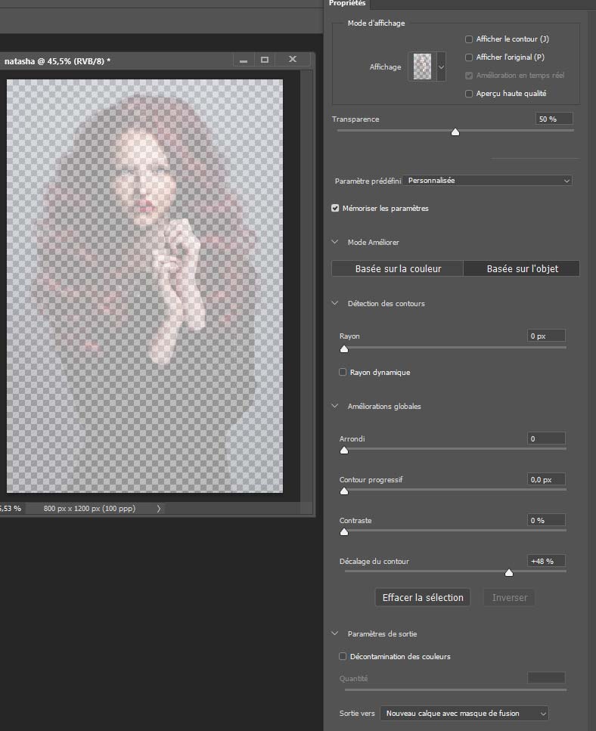Switch to the Propriétés panel tab
Viewport: 596px width, 731px height.
pyautogui.click(x=347, y=4)
